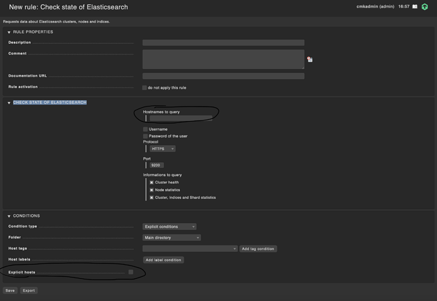Collapse Check State of Elasticsearch section
The image size is (437, 301).
click(9, 103)
